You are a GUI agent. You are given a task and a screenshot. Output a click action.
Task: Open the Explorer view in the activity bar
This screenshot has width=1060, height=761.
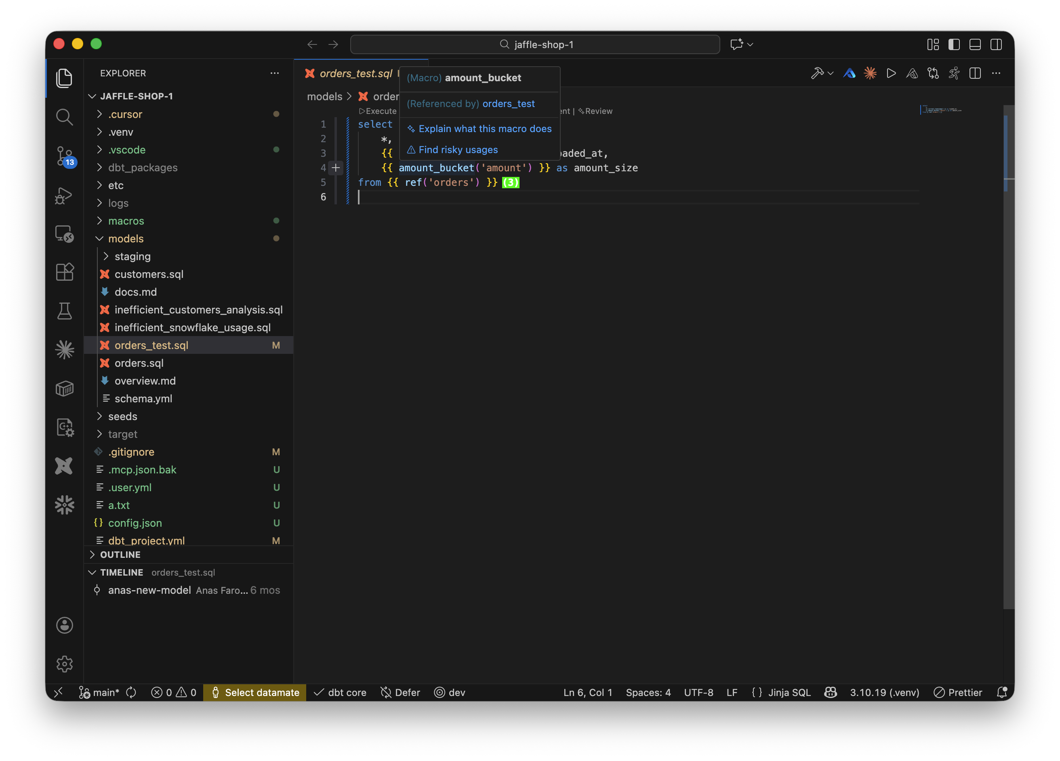pos(65,78)
